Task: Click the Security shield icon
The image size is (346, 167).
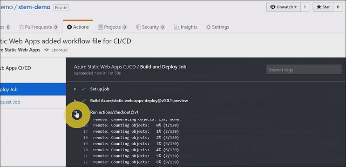Action: pyautogui.click(x=138, y=27)
